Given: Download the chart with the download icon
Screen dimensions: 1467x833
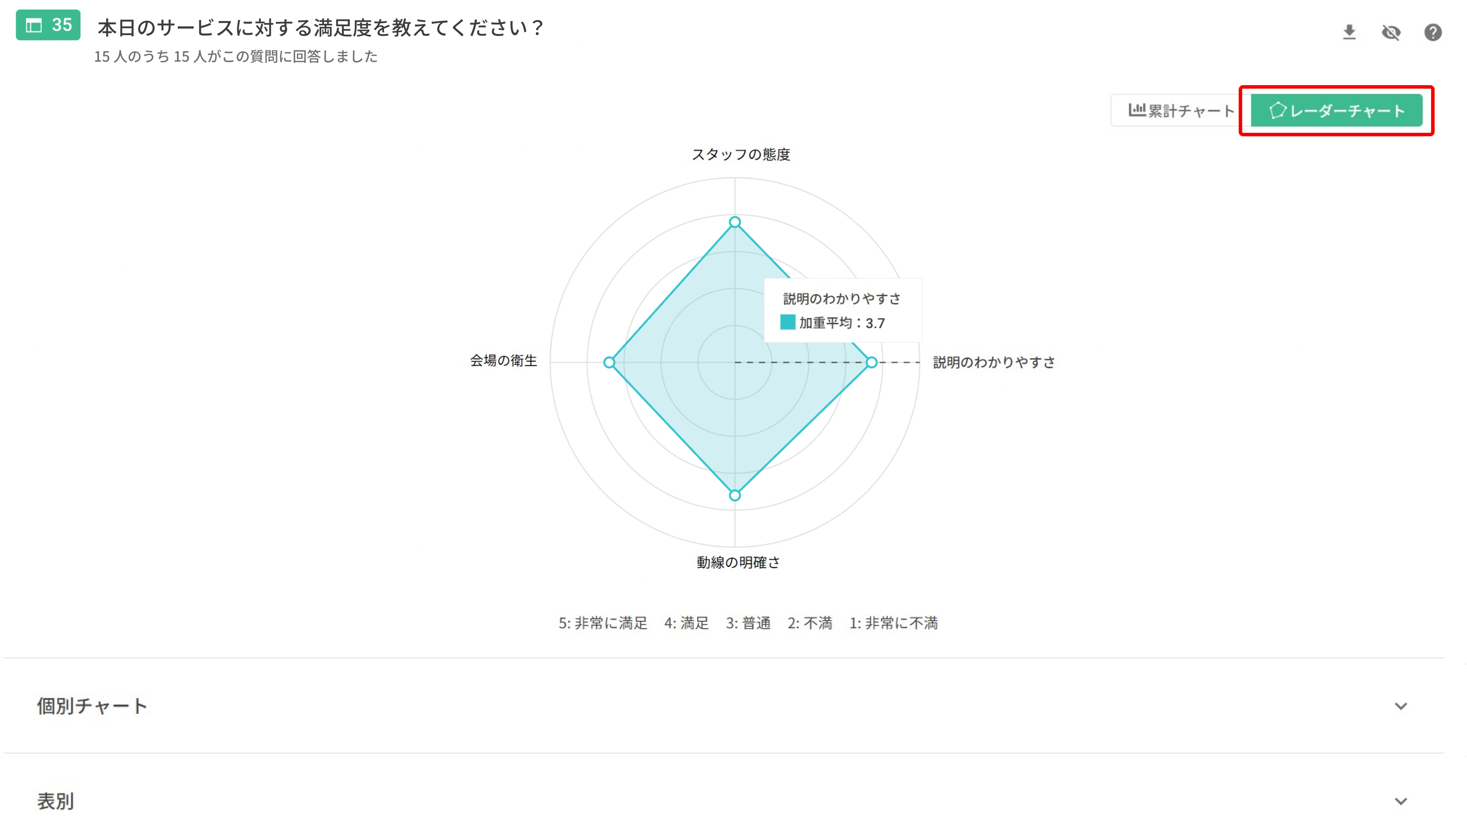Looking at the screenshot, I should [x=1349, y=32].
